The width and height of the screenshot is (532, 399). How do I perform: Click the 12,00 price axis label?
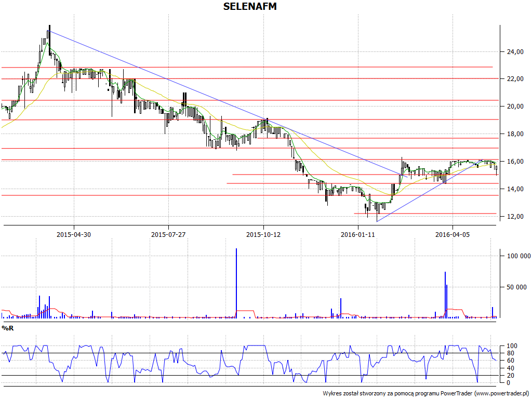[515, 217]
